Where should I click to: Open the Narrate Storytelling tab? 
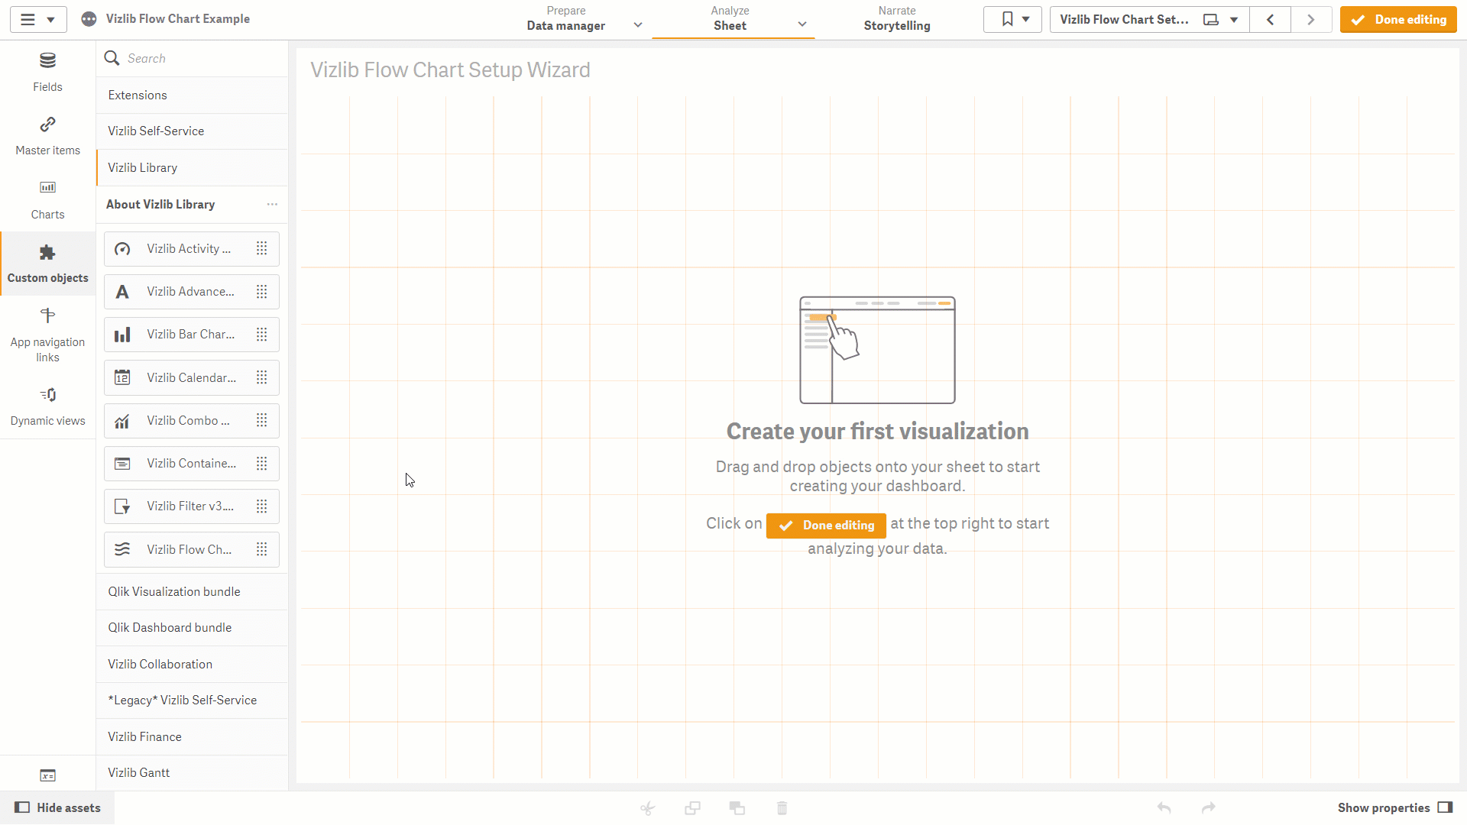pyautogui.click(x=897, y=19)
